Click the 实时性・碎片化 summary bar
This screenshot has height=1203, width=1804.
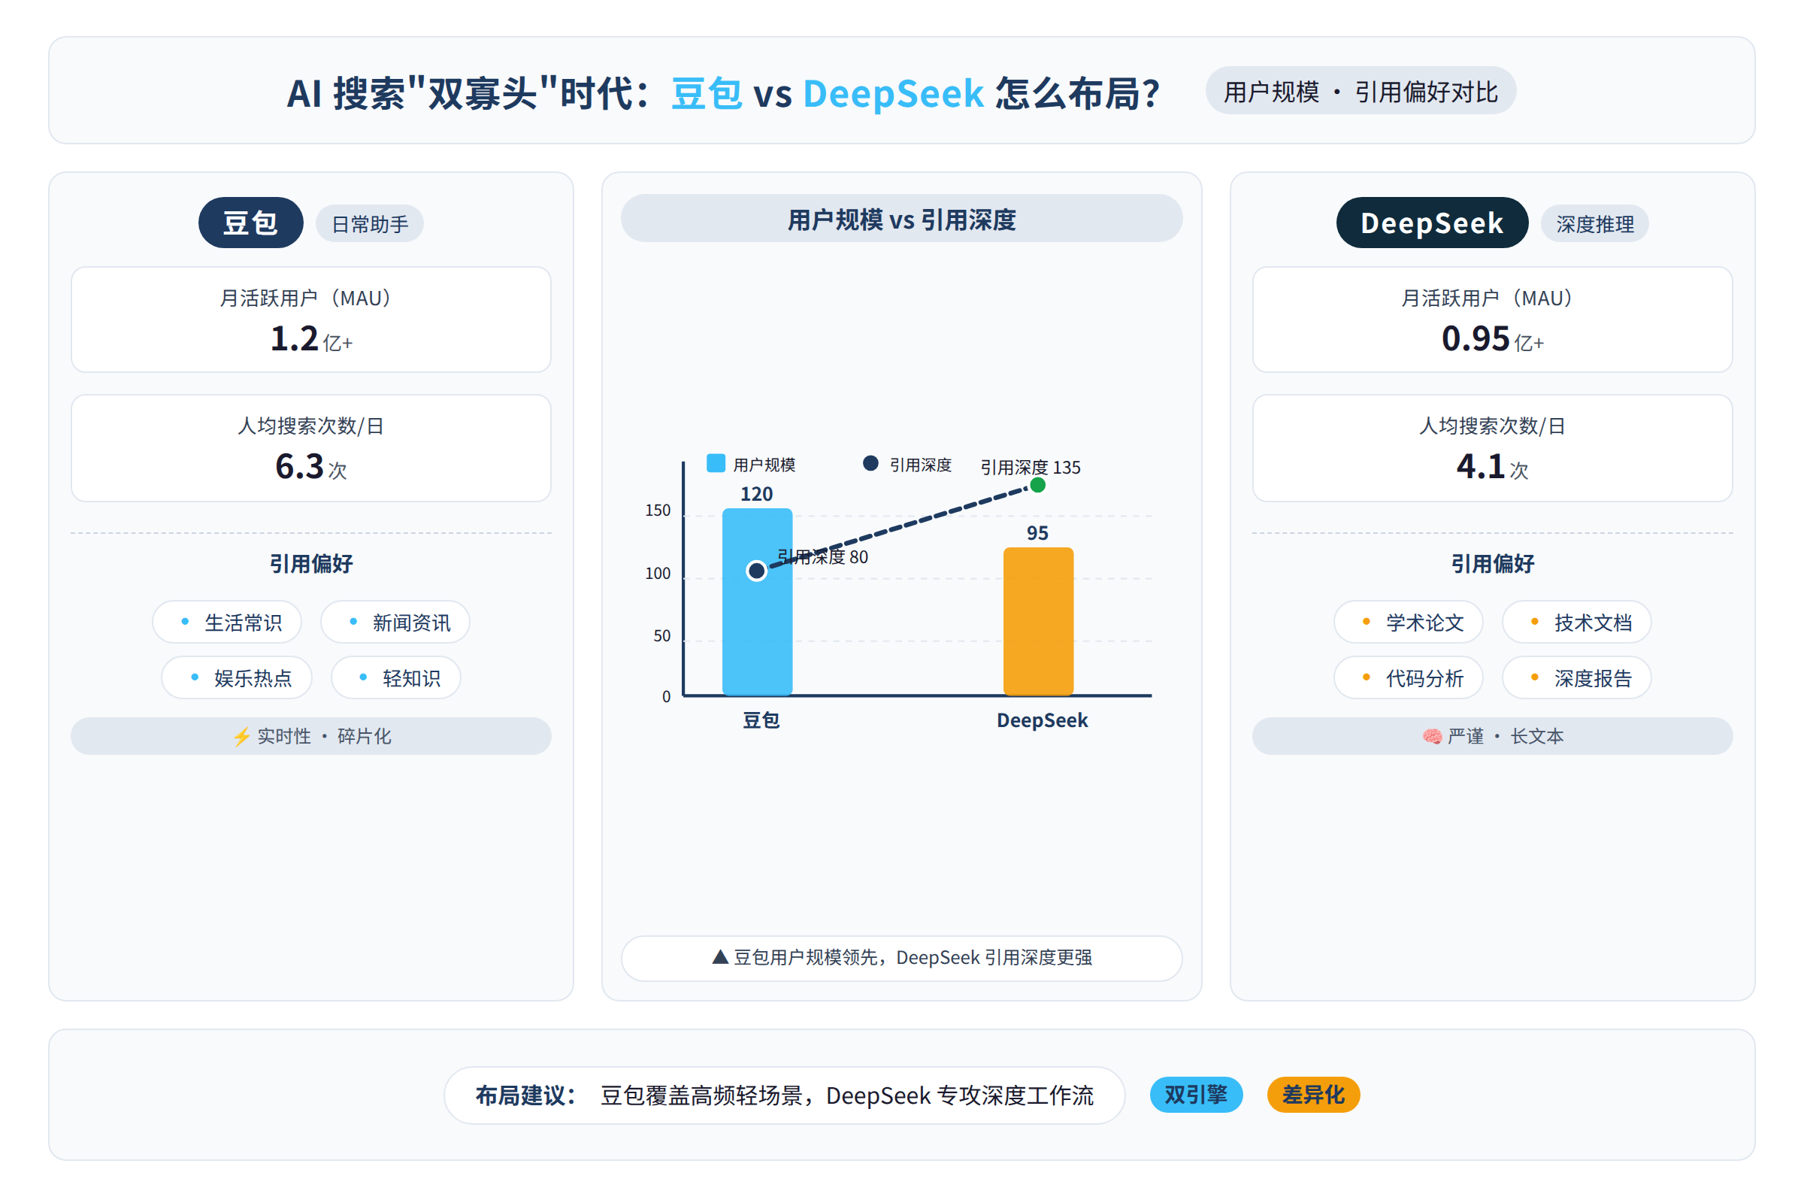click(311, 737)
